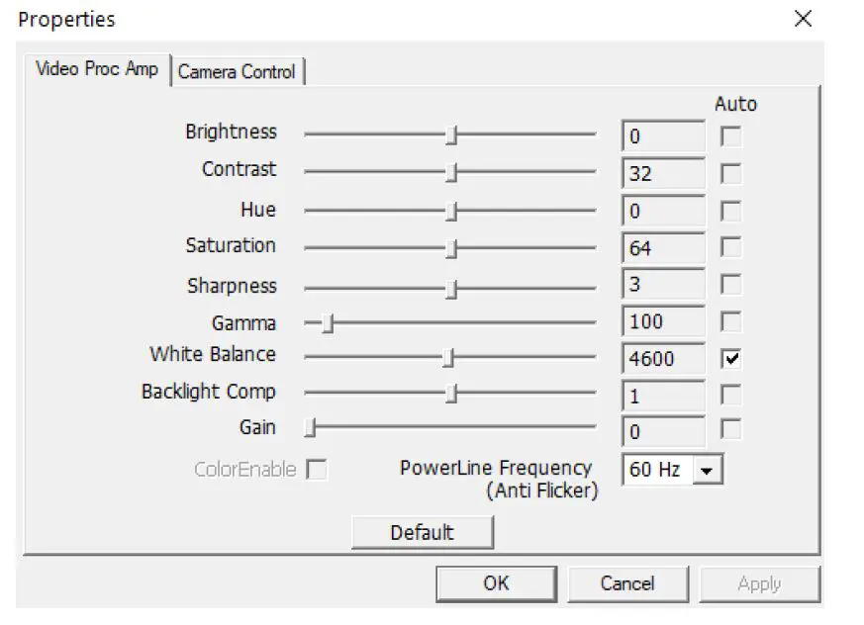Click the Brightness slider handle
This screenshot has height=625, width=864.
point(451,135)
